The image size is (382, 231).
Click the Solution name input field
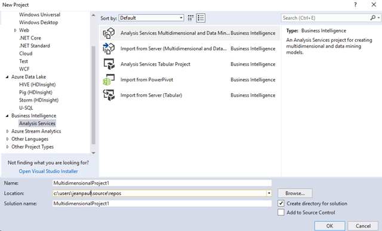click(162, 204)
